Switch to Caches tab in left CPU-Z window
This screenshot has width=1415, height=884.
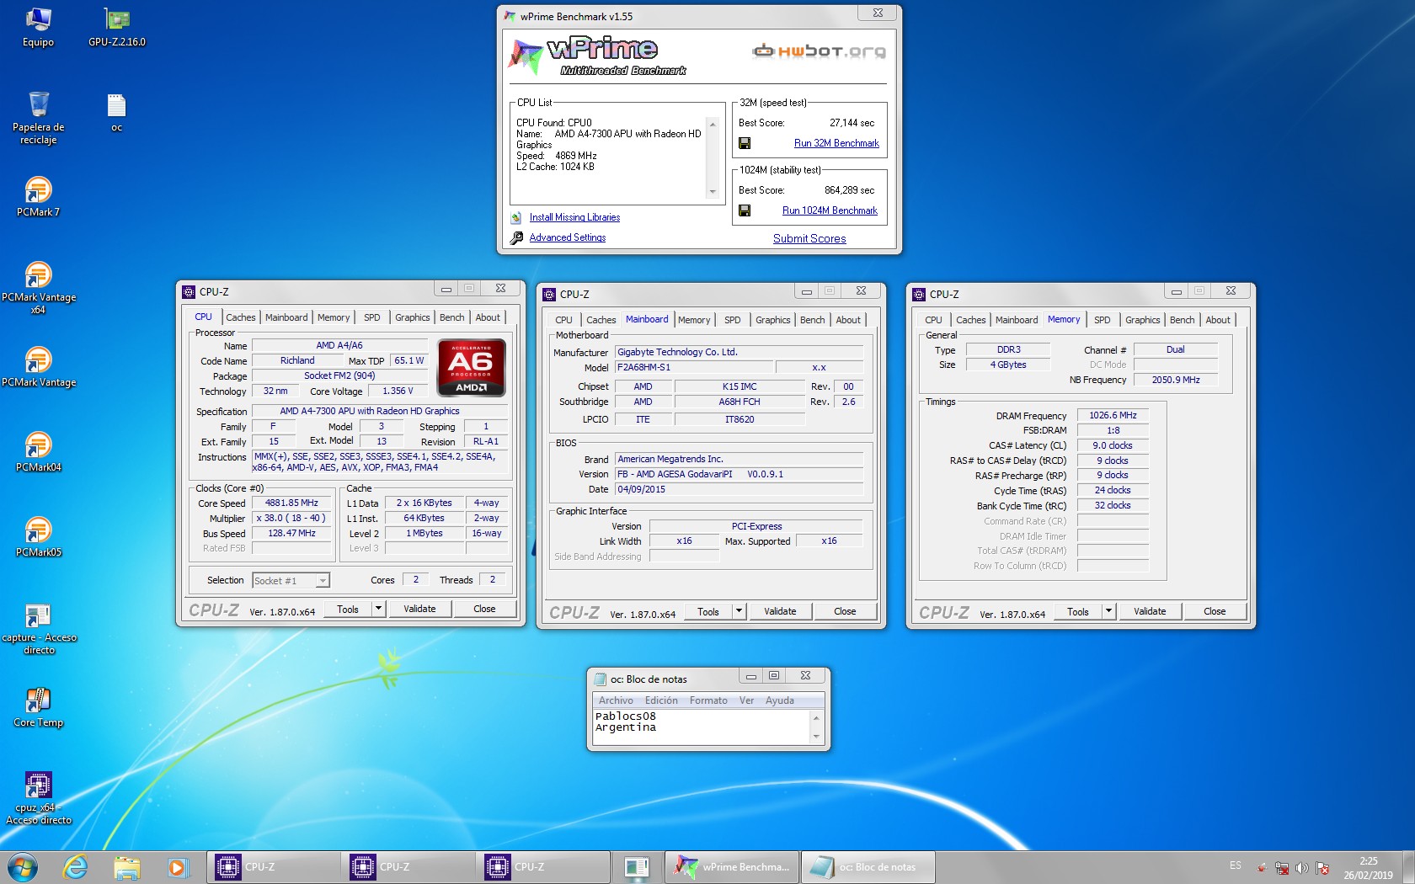240,317
